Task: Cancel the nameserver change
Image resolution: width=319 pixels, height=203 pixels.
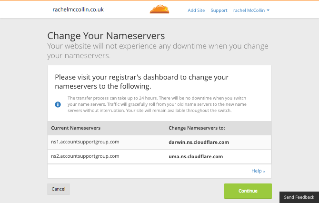Action: click(59, 189)
